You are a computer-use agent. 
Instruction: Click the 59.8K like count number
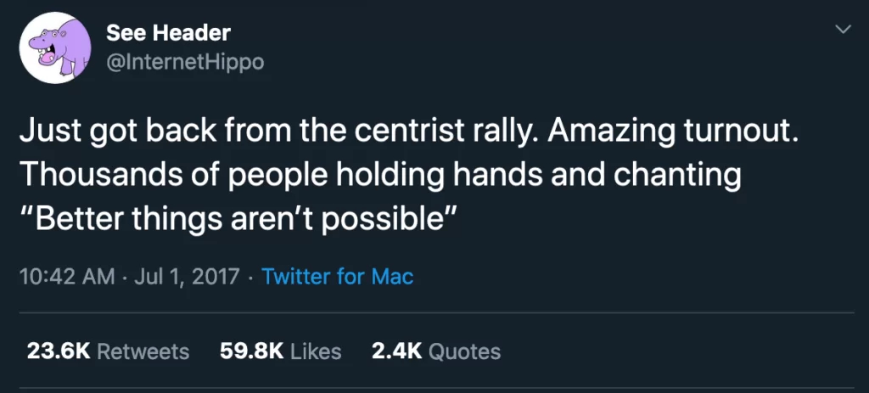point(251,351)
